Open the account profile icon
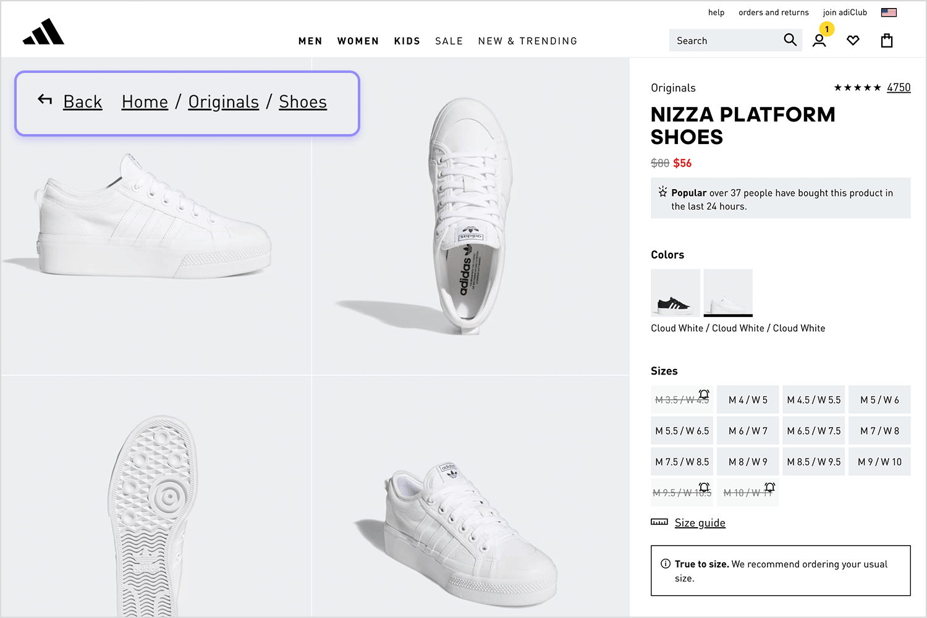The image size is (927, 618). click(819, 41)
